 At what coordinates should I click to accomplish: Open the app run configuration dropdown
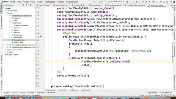point(102,2)
